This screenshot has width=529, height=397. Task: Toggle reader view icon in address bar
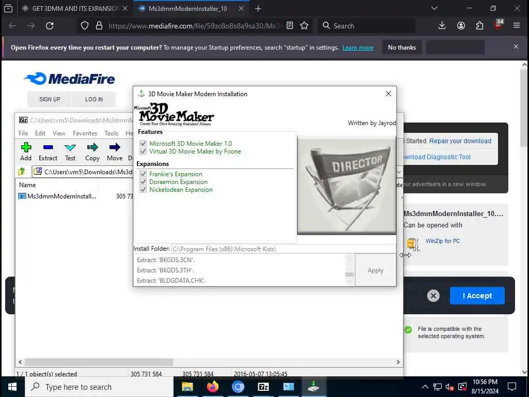(x=289, y=26)
